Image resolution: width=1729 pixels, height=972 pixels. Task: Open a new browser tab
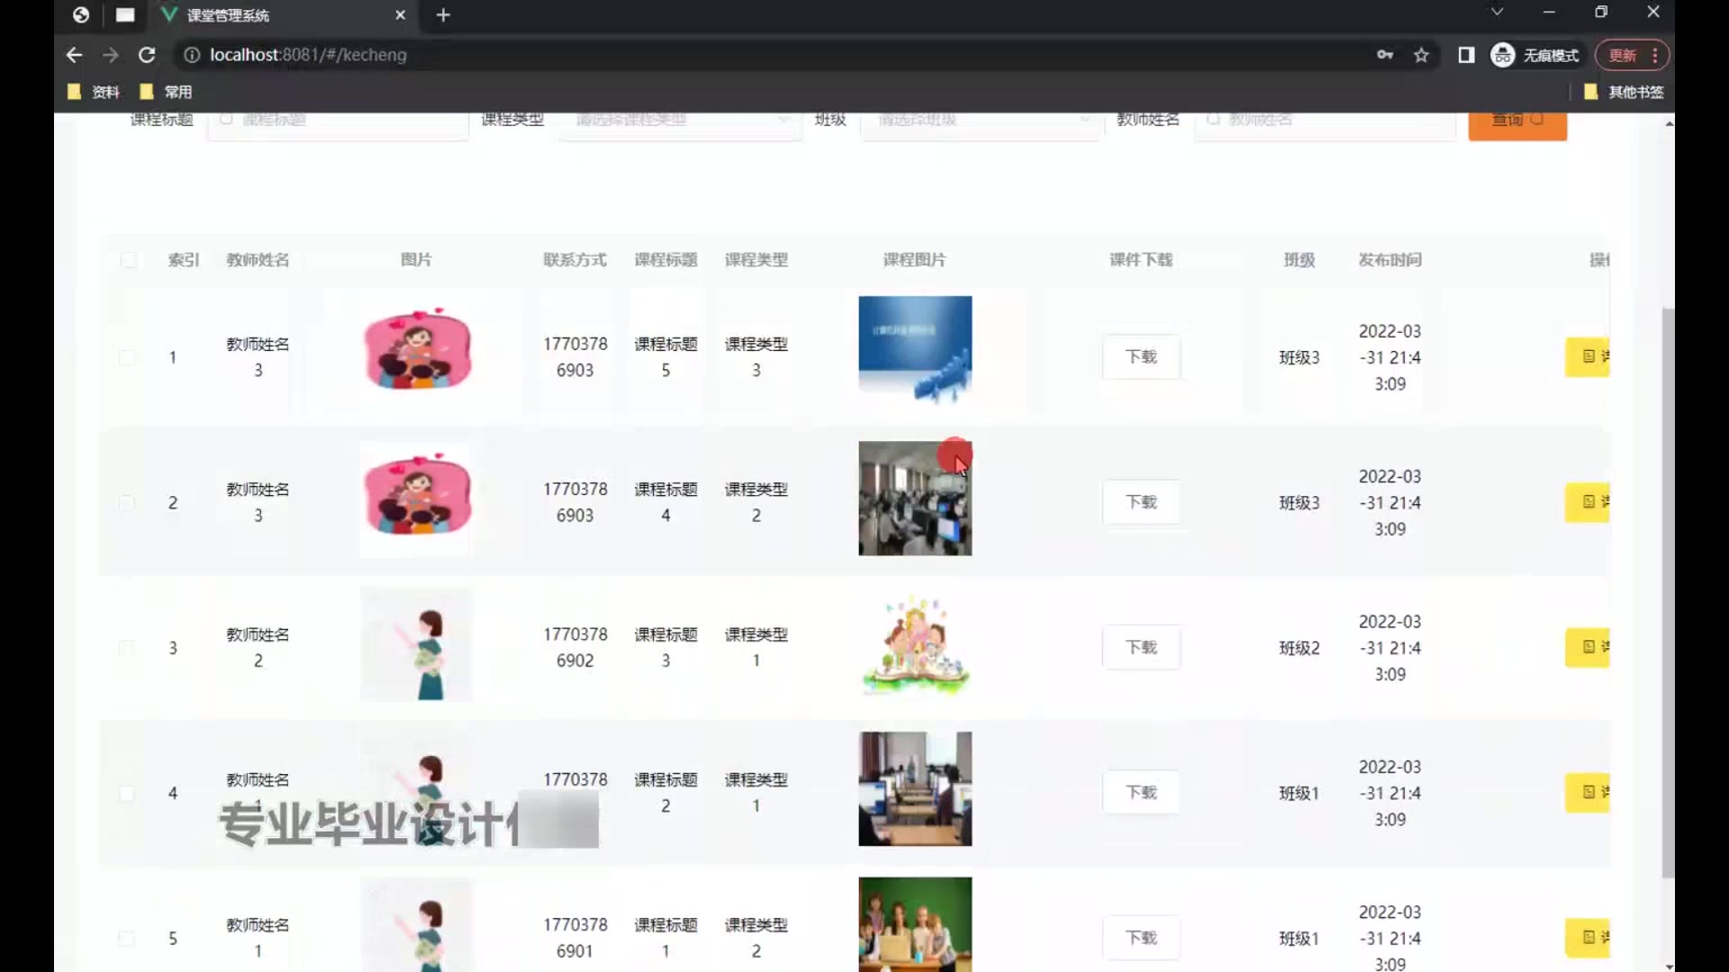tap(443, 14)
